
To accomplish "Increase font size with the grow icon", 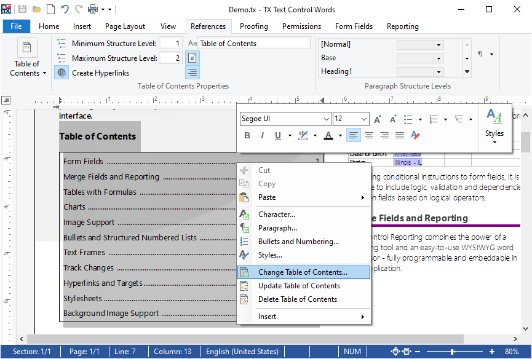I will [378, 119].
